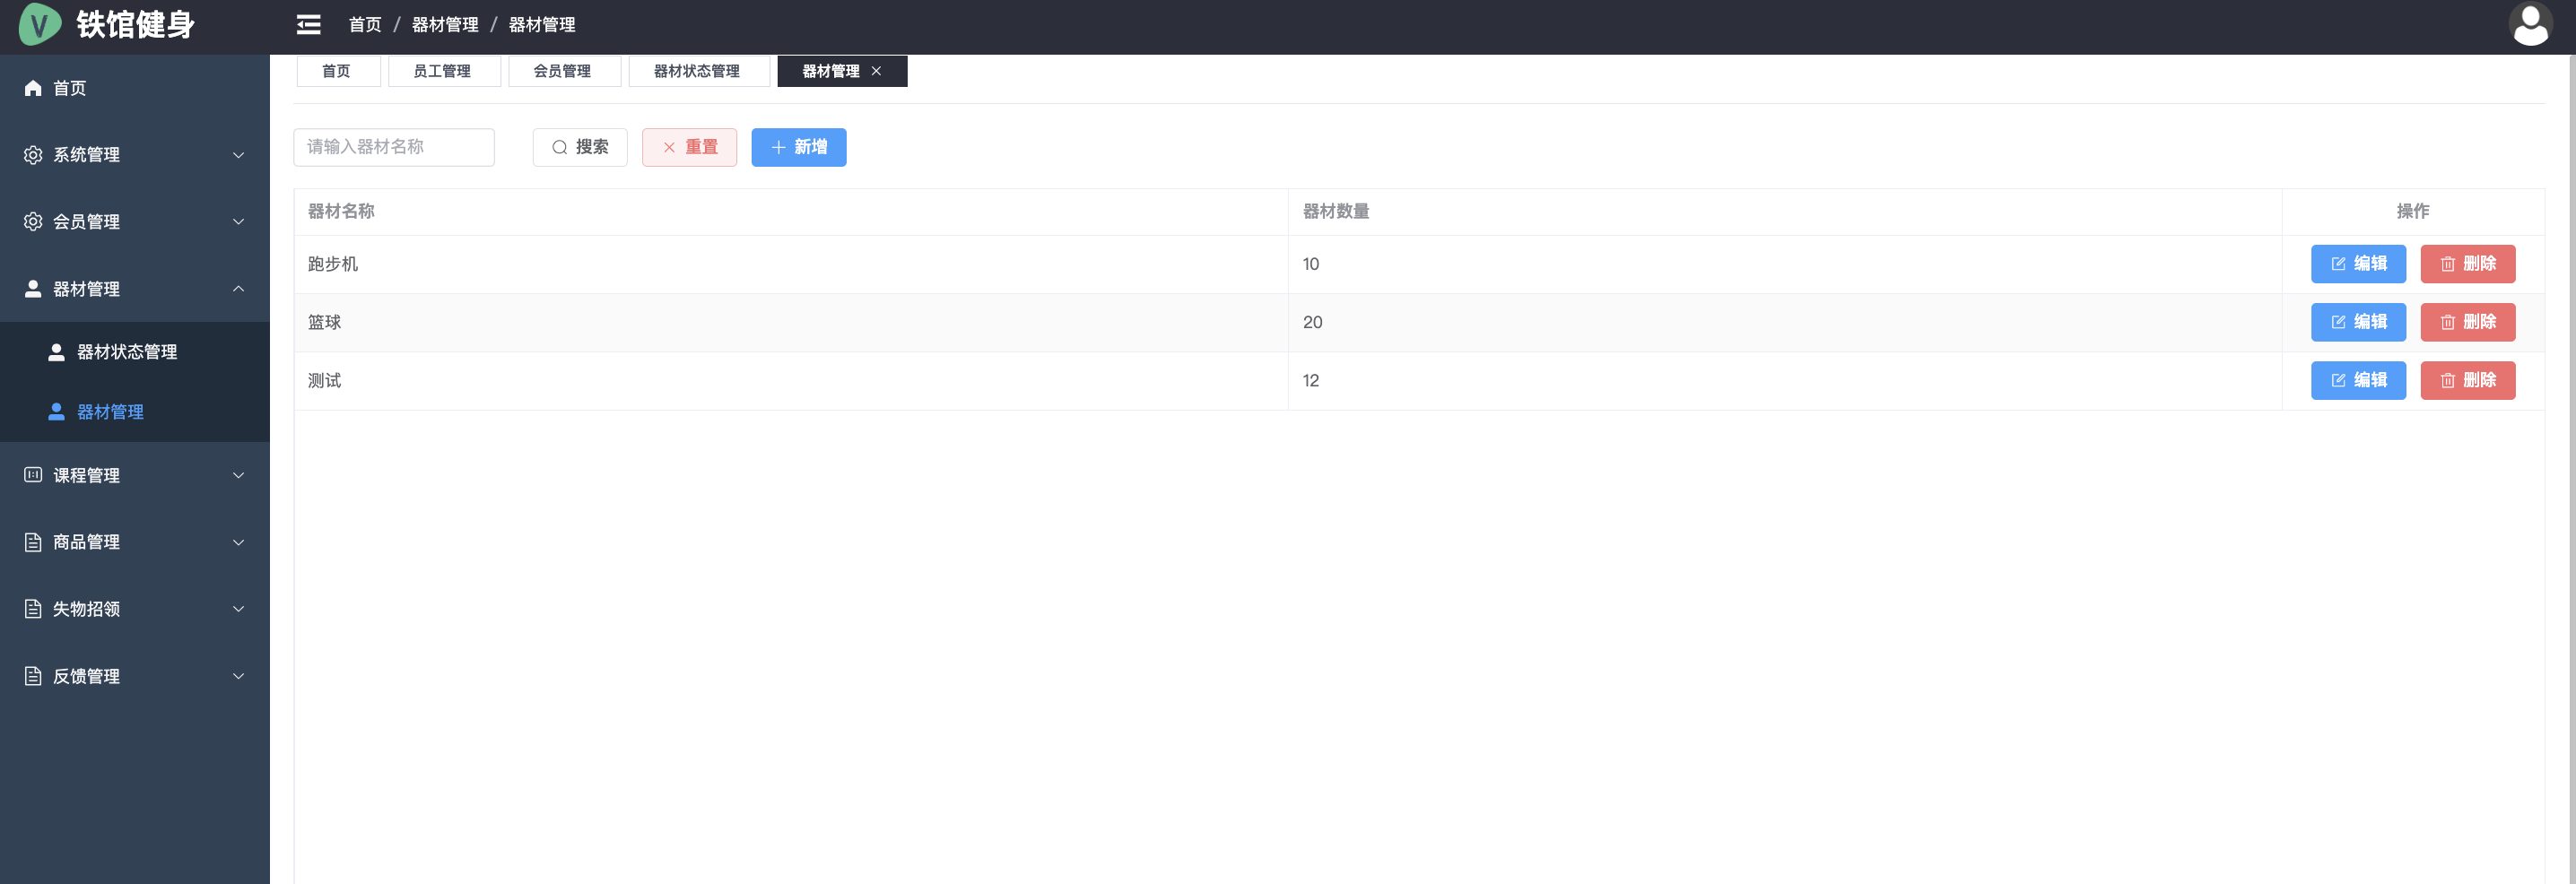Image resolution: width=2576 pixels, height=884 pixels.
Task: Switch to the 首页 tab
Action: point(338,71)
